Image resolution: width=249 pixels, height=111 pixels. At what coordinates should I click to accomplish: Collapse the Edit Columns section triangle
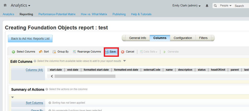pos(124,61)
